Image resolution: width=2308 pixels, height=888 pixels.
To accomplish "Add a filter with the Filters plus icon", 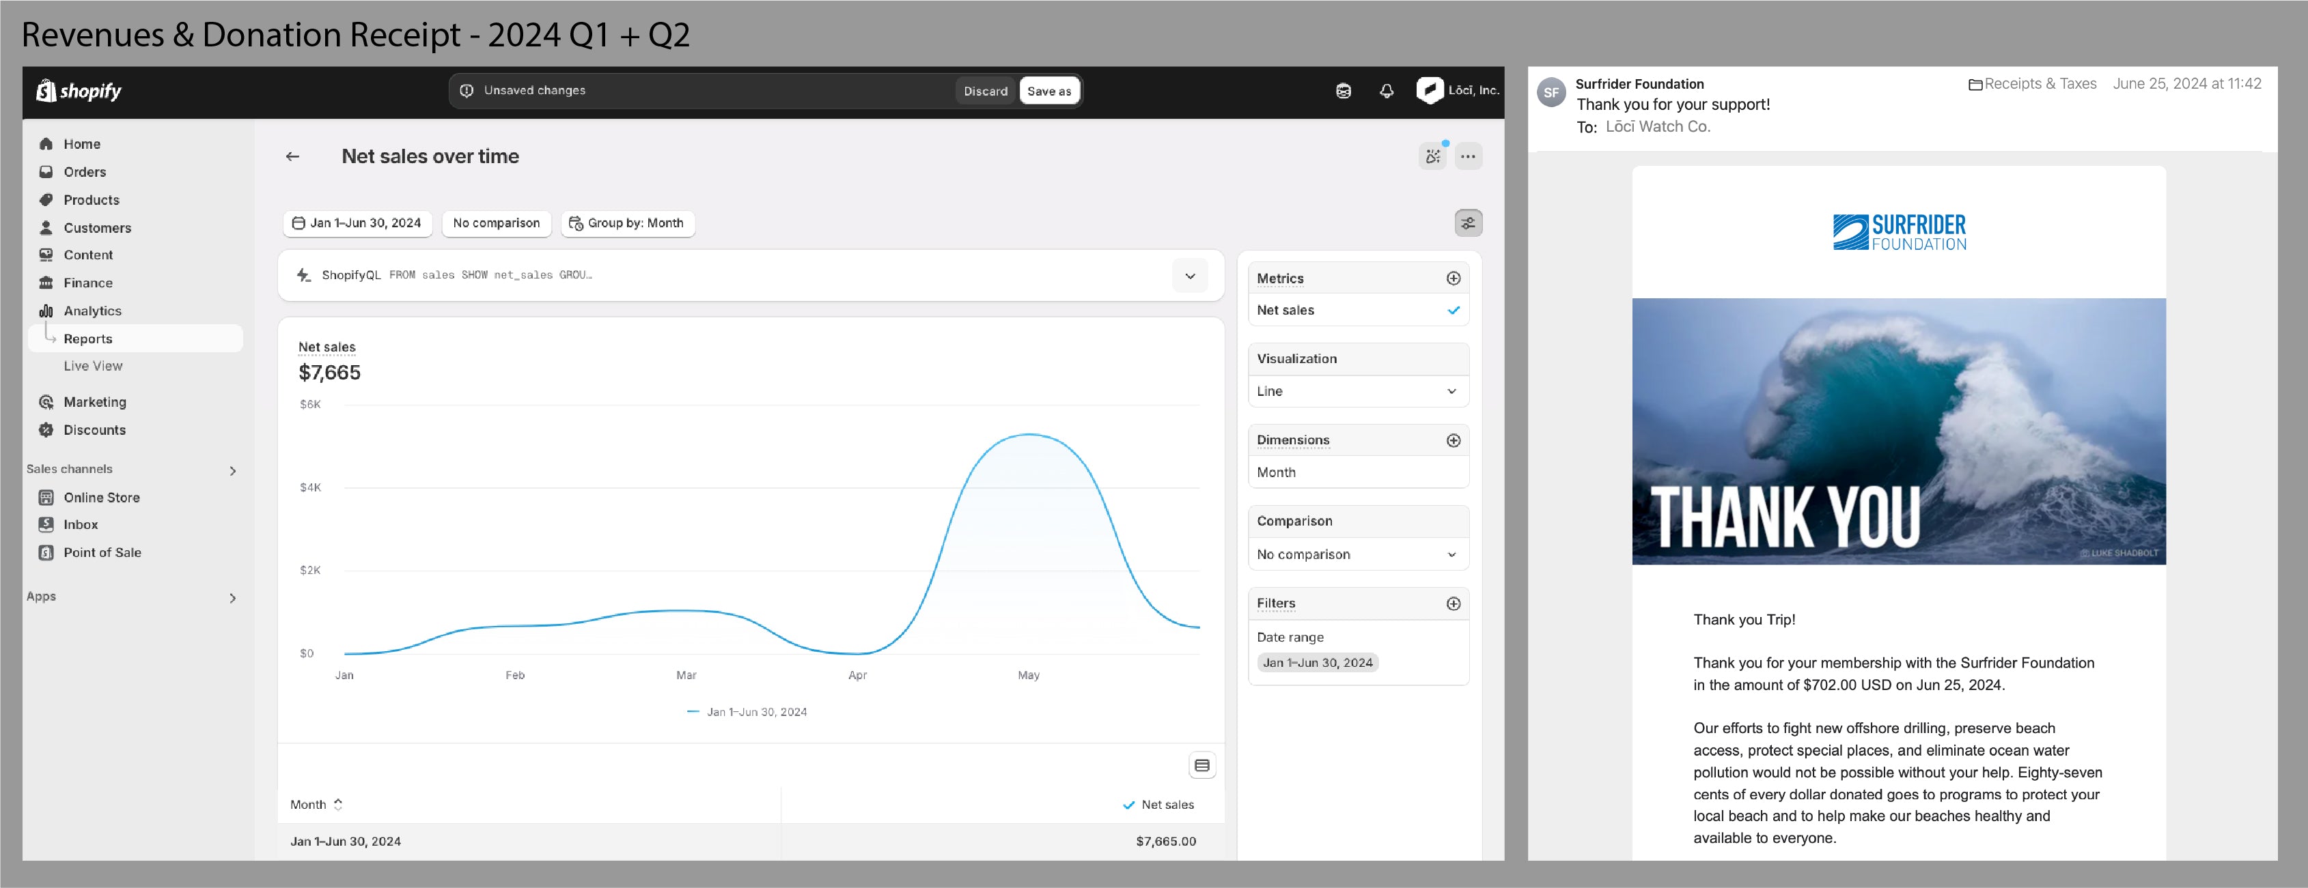I will 1454,603.
